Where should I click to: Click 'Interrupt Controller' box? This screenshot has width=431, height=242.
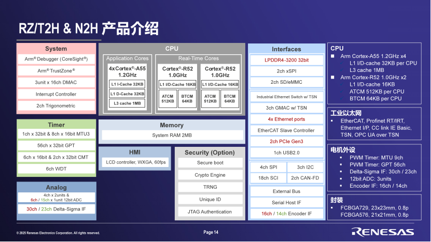[x=56, y=94]
